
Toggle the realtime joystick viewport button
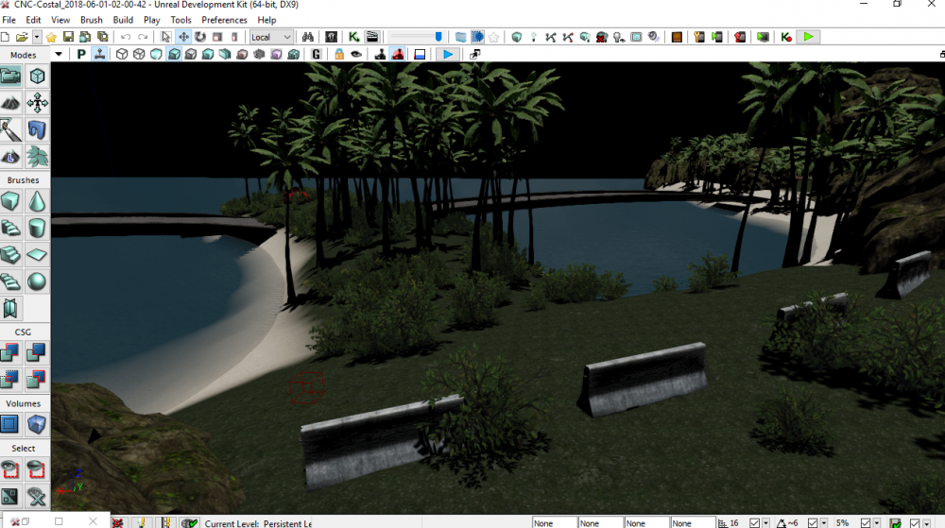pos(99,54)
